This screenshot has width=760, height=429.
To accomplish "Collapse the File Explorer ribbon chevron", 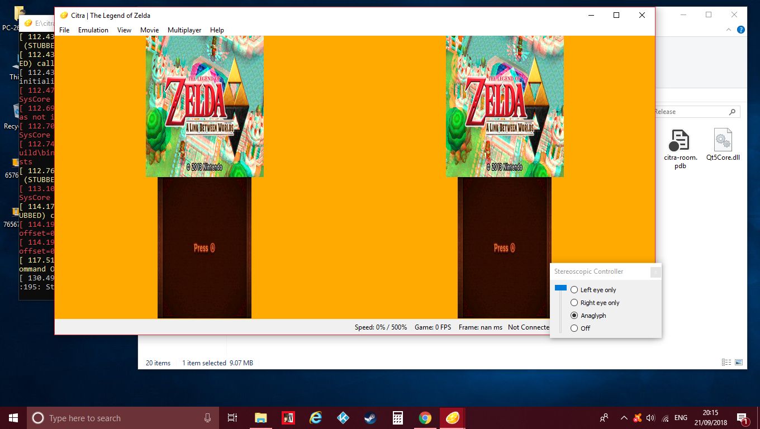I will (729, 30).
